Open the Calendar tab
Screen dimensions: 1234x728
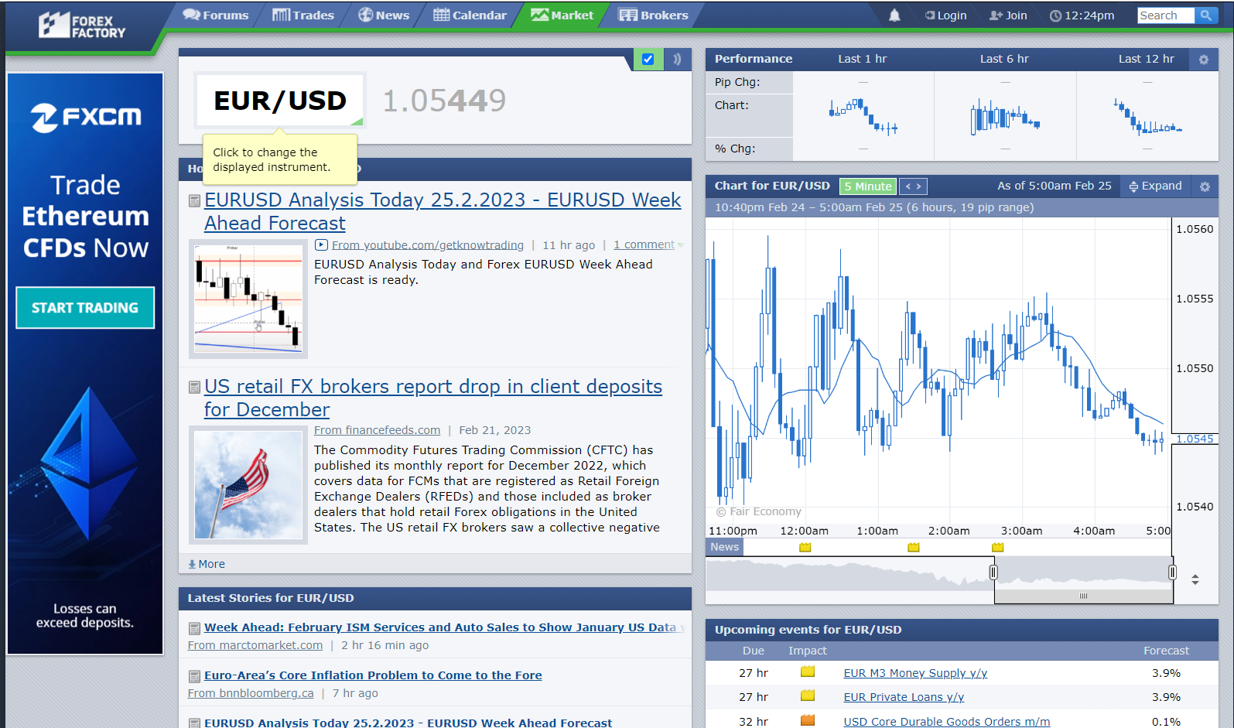pyautogui.click(x=470, y=15)
